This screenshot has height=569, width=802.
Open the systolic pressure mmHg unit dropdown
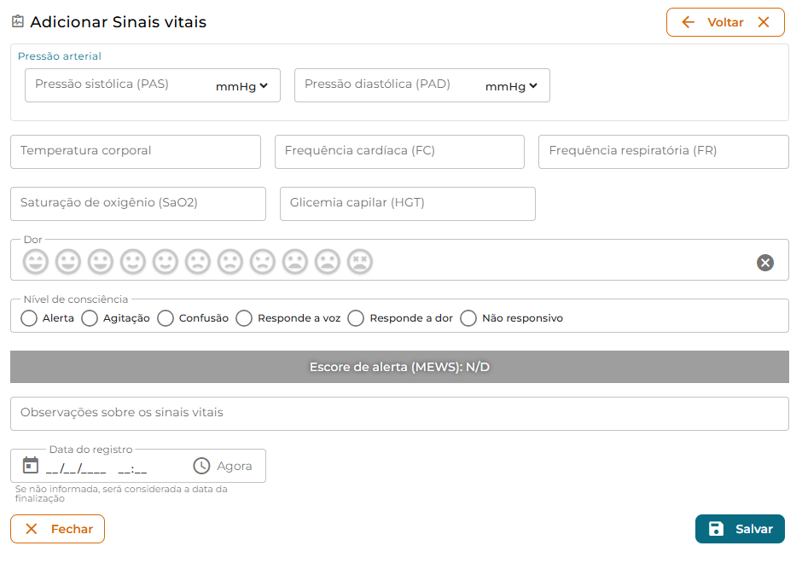pyautogui.click(x=242, y=86)
